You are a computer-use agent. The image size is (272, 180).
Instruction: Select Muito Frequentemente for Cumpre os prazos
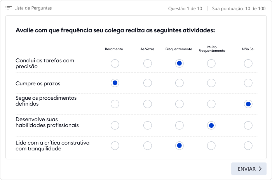(x=211, y=83)
